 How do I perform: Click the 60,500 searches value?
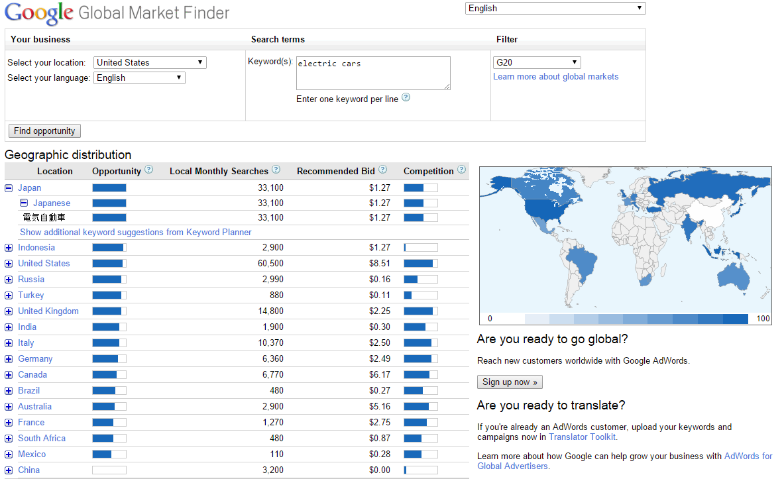[x=270, y=264]
